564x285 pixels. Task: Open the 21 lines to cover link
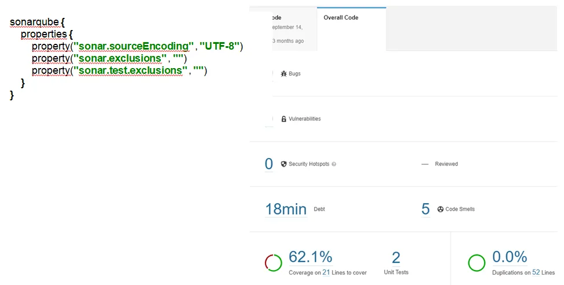tap(326, 272)
